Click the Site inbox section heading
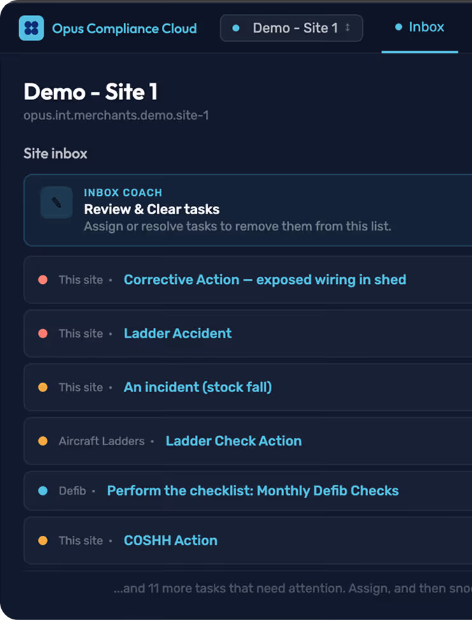Viewport: 472px width, 620px height. 55,154
